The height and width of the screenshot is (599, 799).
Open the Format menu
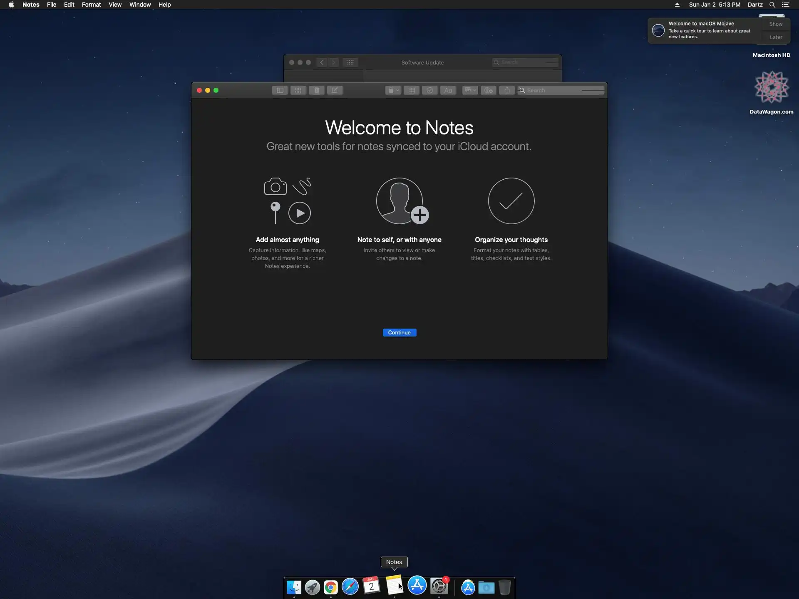(91, 5)
